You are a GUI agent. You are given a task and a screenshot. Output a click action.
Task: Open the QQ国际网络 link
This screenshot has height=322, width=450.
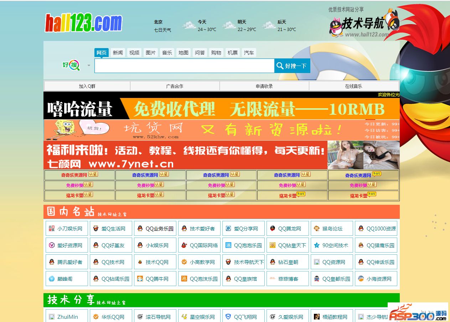pos(204,245)
